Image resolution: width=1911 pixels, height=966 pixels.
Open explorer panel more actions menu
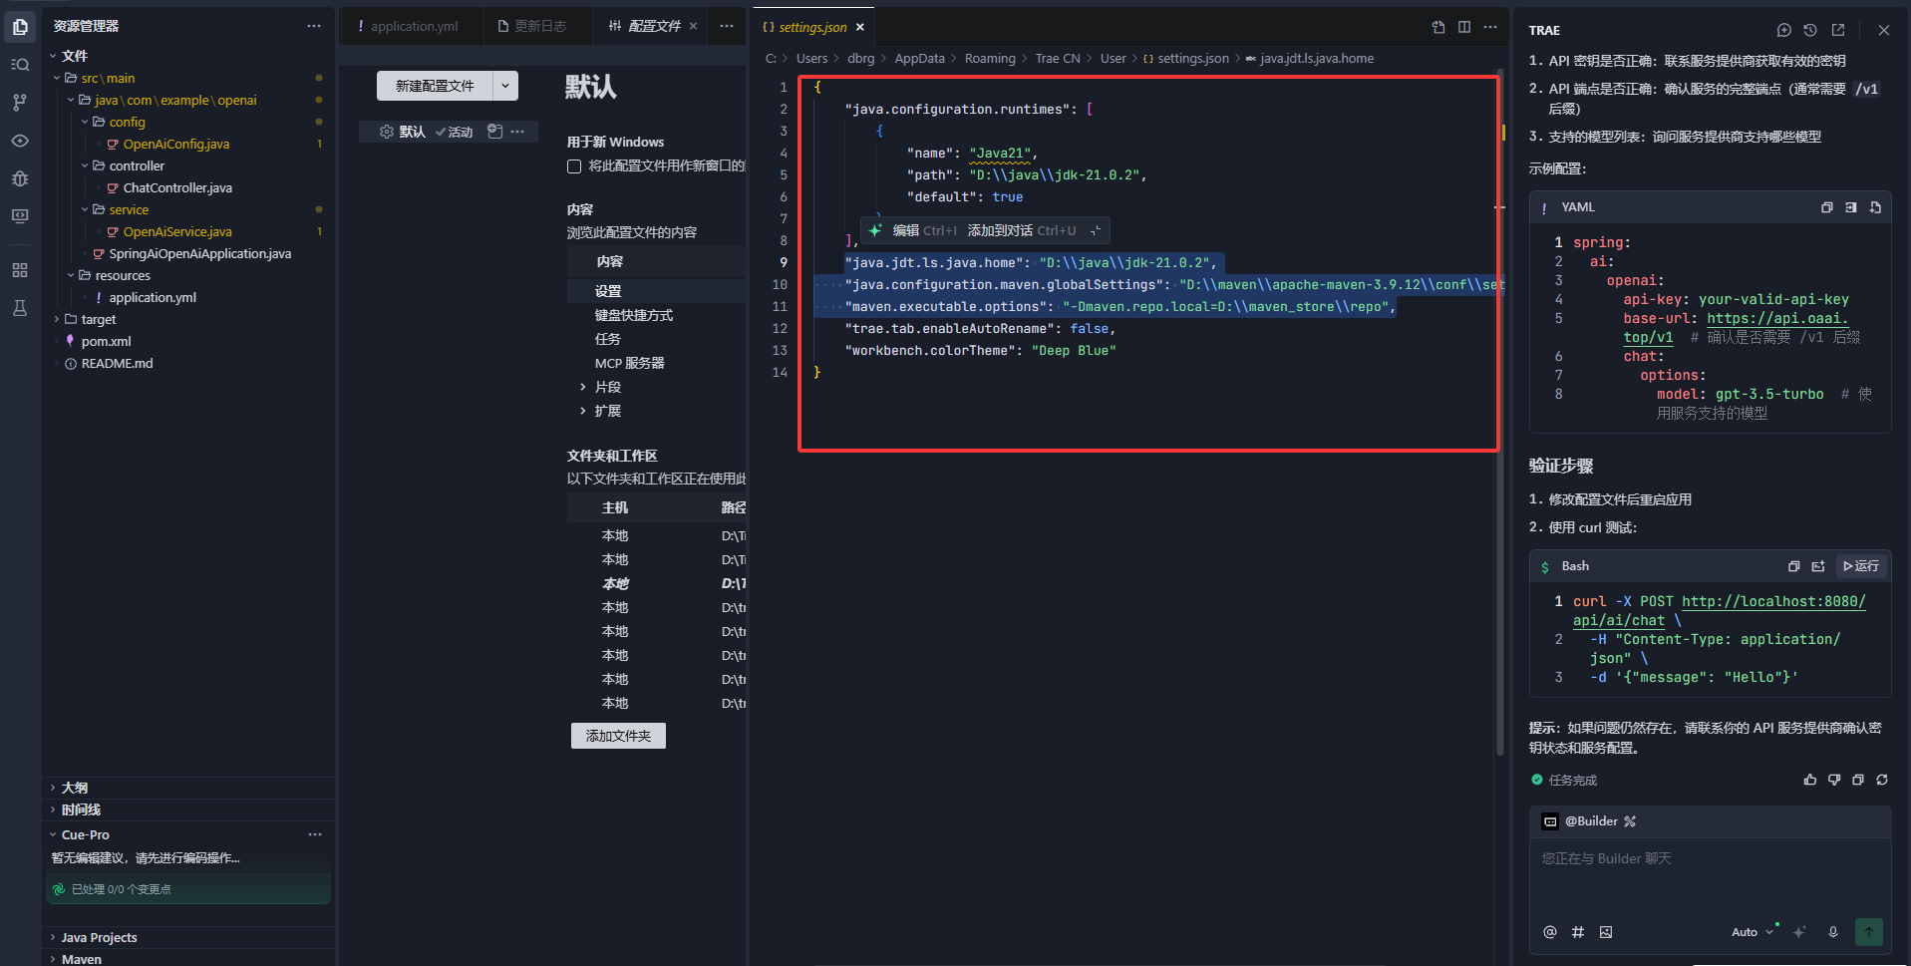314,26
